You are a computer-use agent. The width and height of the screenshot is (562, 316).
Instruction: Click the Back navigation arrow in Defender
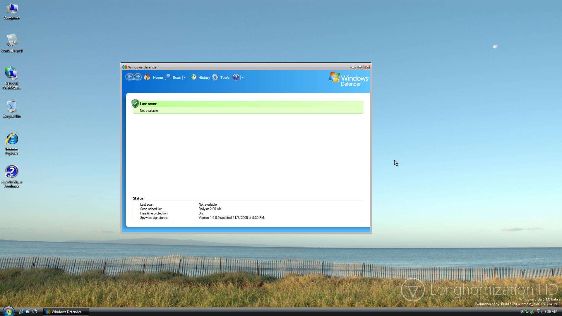point(130,77)
